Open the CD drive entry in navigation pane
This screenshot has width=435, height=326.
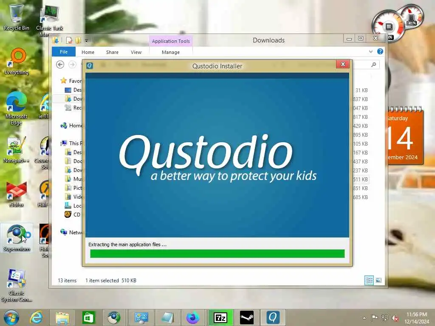coord(73,214)
